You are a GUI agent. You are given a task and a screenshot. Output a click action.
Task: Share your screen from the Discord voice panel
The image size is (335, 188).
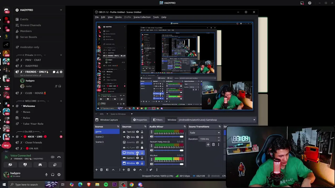pyautogui.click(x=25, y=165)
